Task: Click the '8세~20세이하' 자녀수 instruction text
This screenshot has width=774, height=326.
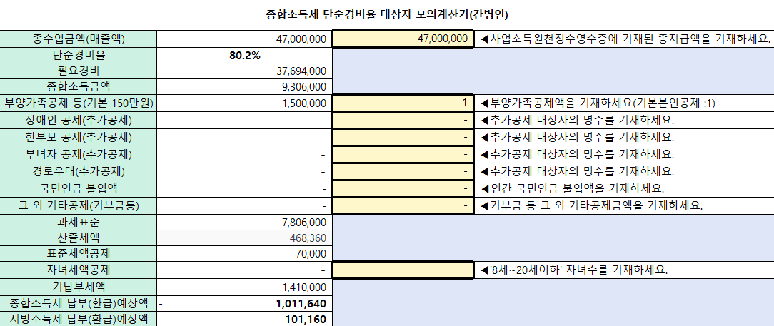Action: tap(574, 270)
